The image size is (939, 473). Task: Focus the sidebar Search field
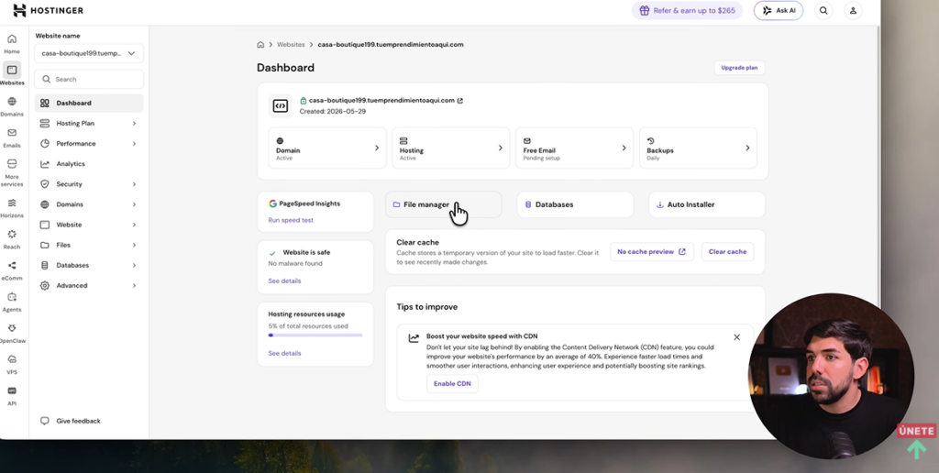89,79
